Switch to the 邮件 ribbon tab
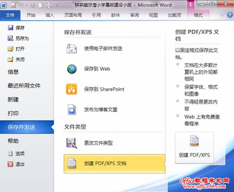The width and height of the screenshot is (234, 192). pos(115,15)
